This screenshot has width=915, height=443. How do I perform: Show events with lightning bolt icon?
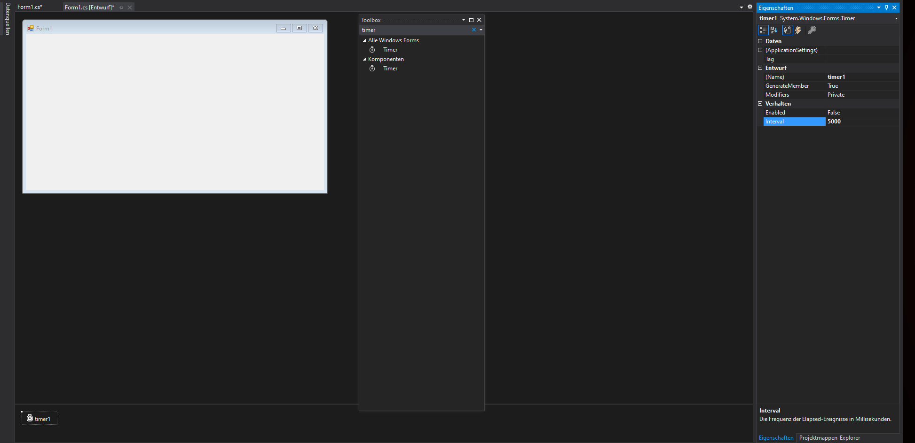pyautogui.click(x=798, y=30)
